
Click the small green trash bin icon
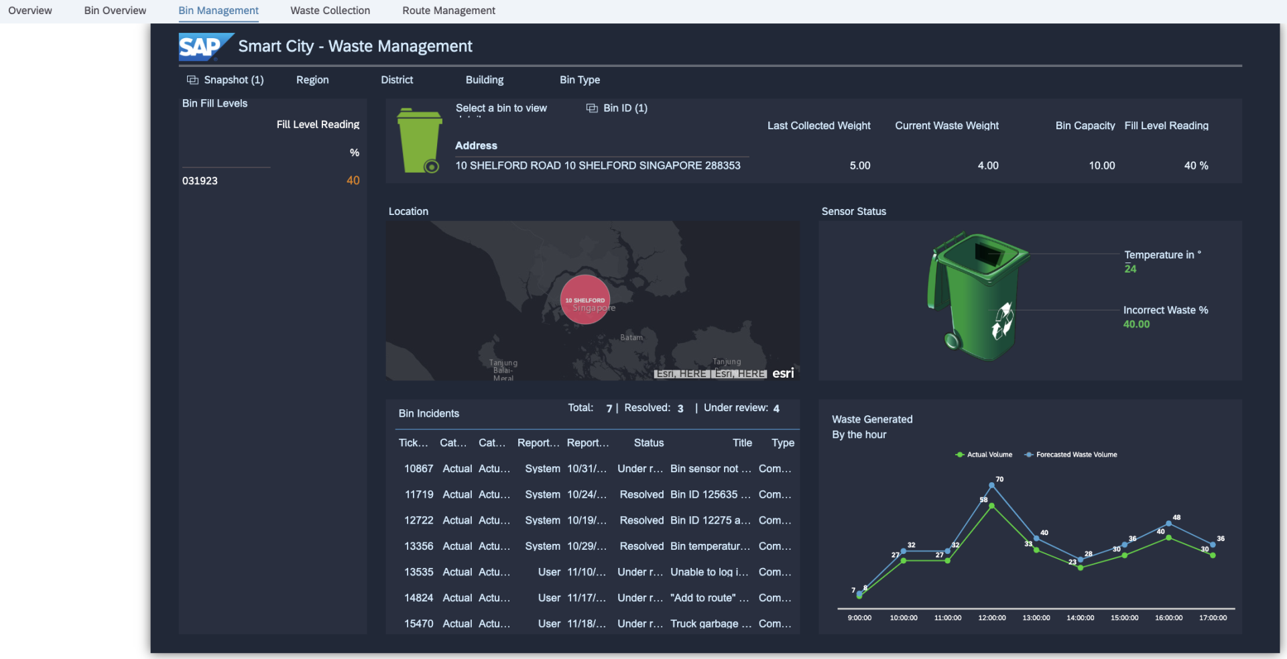420,141
